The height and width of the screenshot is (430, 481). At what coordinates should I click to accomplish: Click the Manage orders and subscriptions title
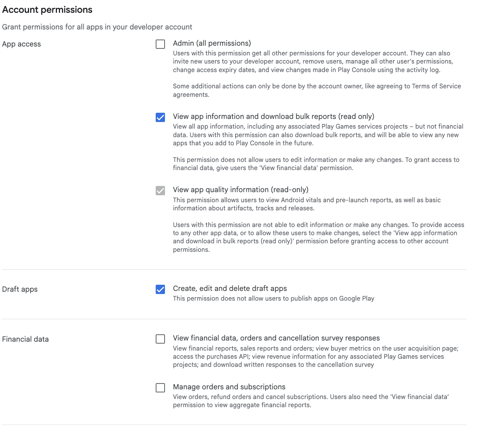click(229, 387)
